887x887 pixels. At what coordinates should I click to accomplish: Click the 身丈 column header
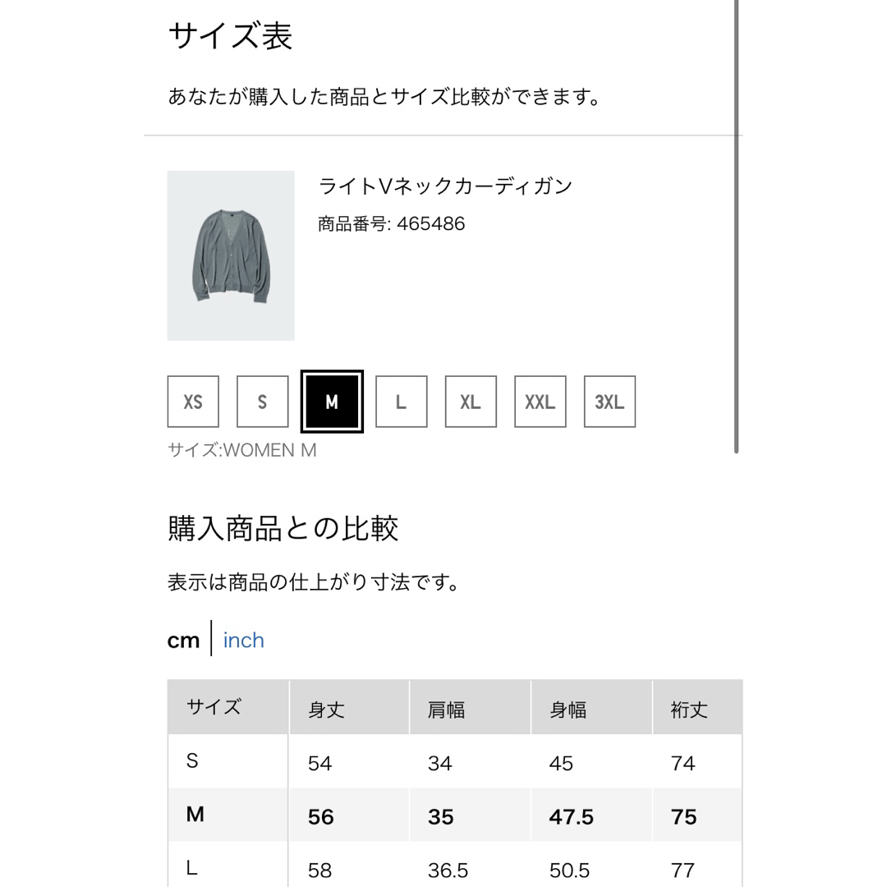(x=349, y=708)
